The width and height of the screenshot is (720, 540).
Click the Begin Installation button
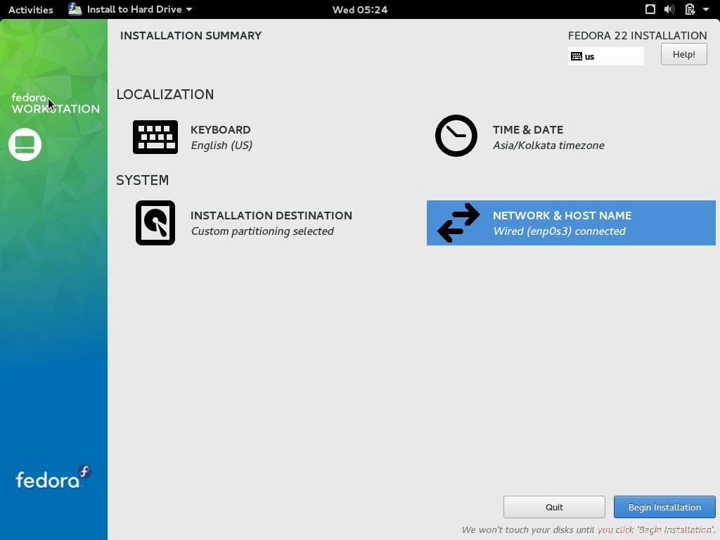tap(664, 506)
